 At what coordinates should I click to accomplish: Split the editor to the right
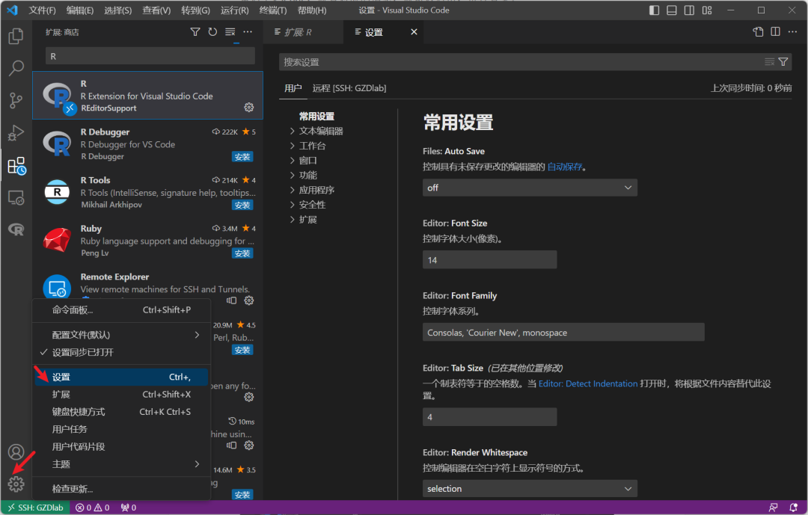(775, 32)
